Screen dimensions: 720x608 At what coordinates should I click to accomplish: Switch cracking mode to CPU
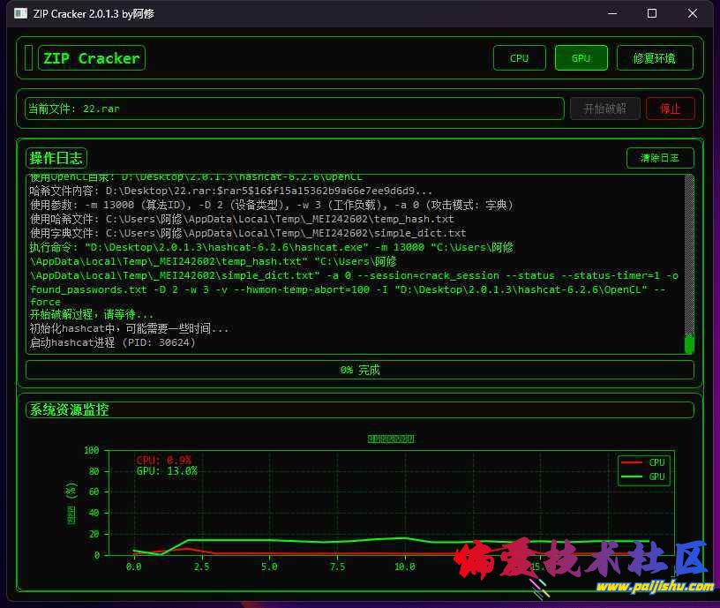coord(519,58)
